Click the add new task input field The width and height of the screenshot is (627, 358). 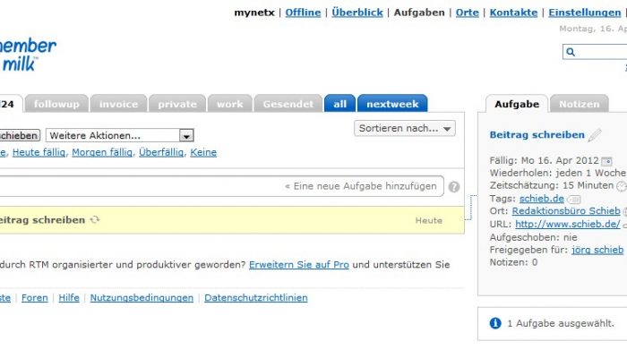pos(221,186)
